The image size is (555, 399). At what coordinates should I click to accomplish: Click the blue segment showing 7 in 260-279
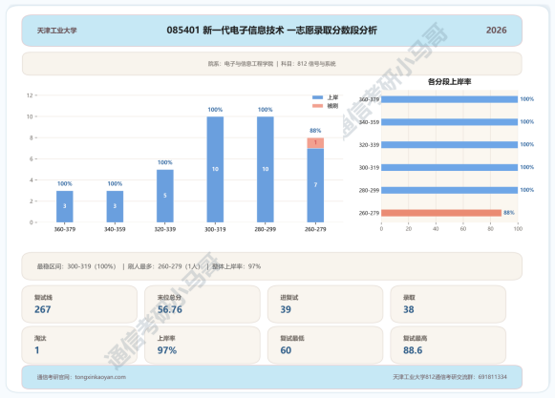click(x=315, y=185)
